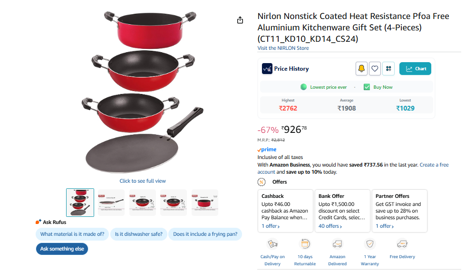
Task: Expand the Partner Offers 1 offer link
Action: pos(385,226)
